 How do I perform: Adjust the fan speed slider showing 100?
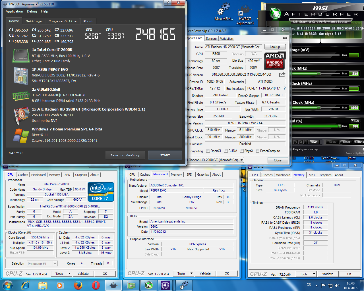340,126
